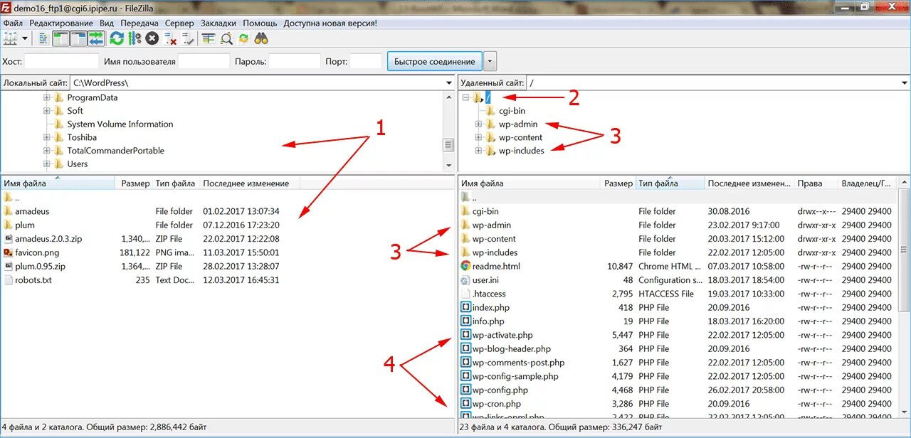The height and width of the screenshot is (438, 911).
Task: Click amadeus folder icon in local list
Action: pyautogui.click(x=8, y=211)
